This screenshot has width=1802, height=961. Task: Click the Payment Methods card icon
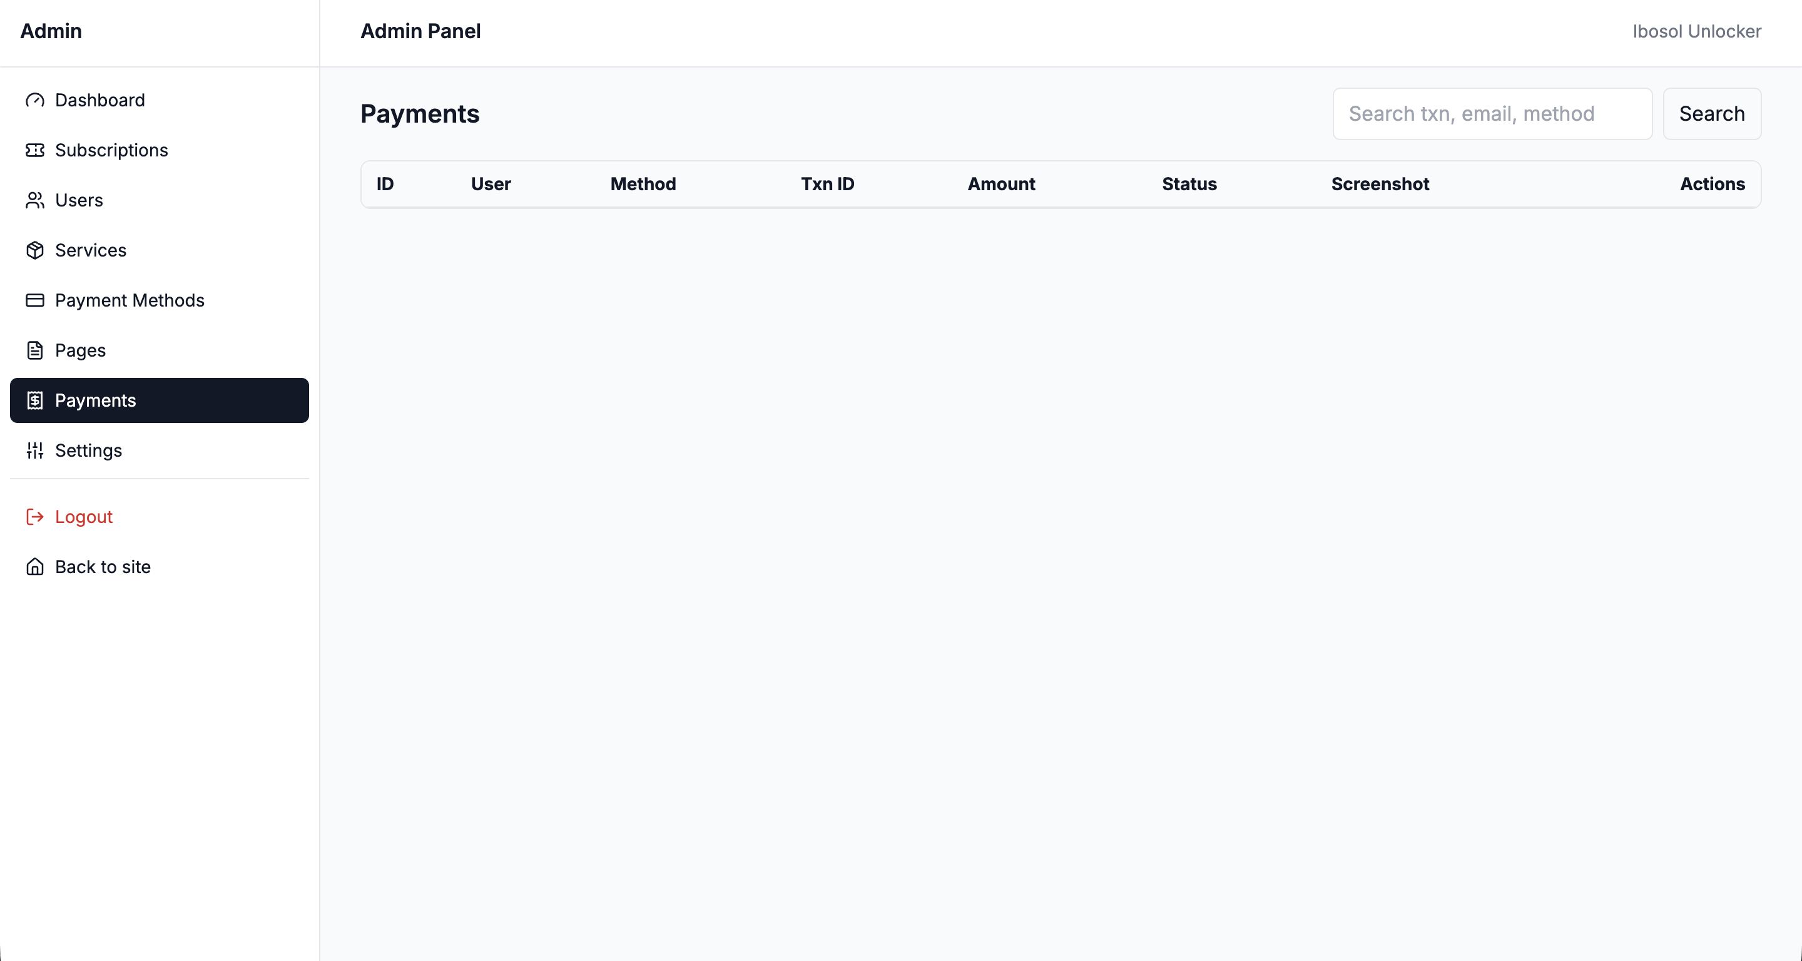point(35,301)
